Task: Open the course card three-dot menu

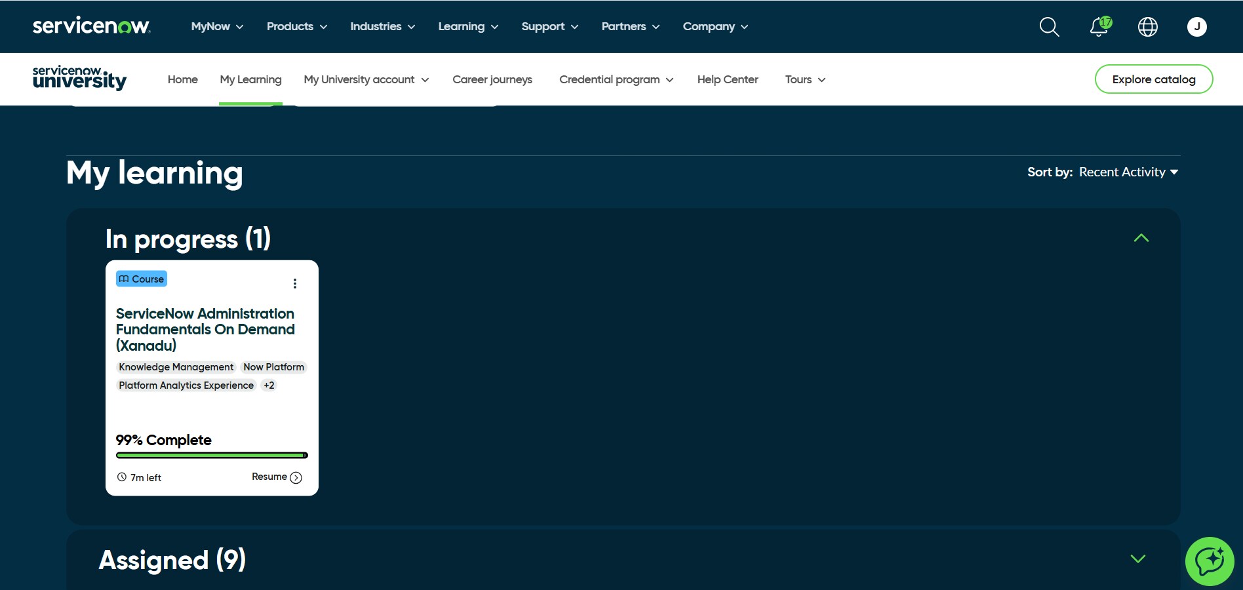Action: pyautogui.click(x=295, y=283)
